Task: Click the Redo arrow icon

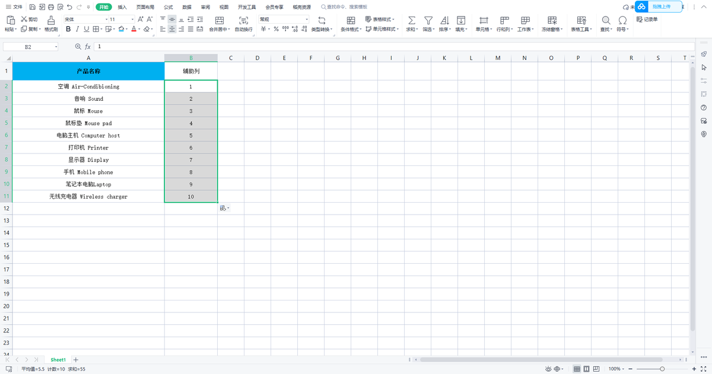Action: (x=79, y=7)
